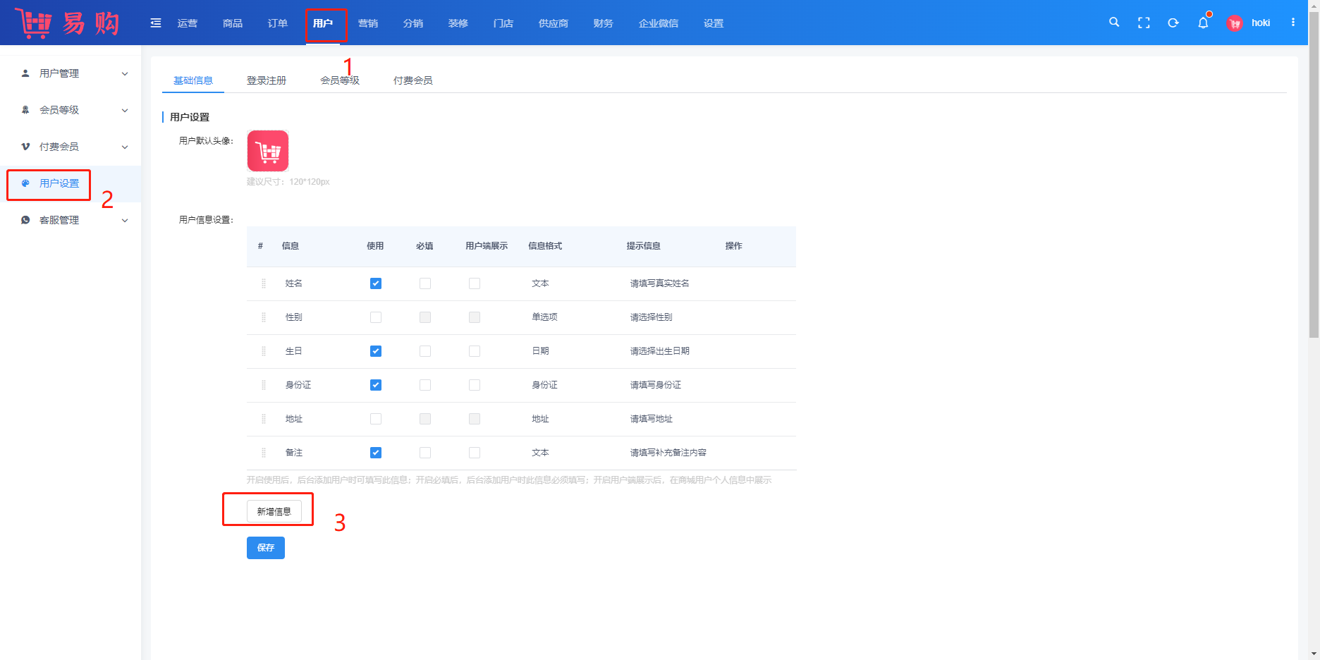
Task: Uncheck the 使用 checkbox for 姓名
Action: click(x=376, y=283)
